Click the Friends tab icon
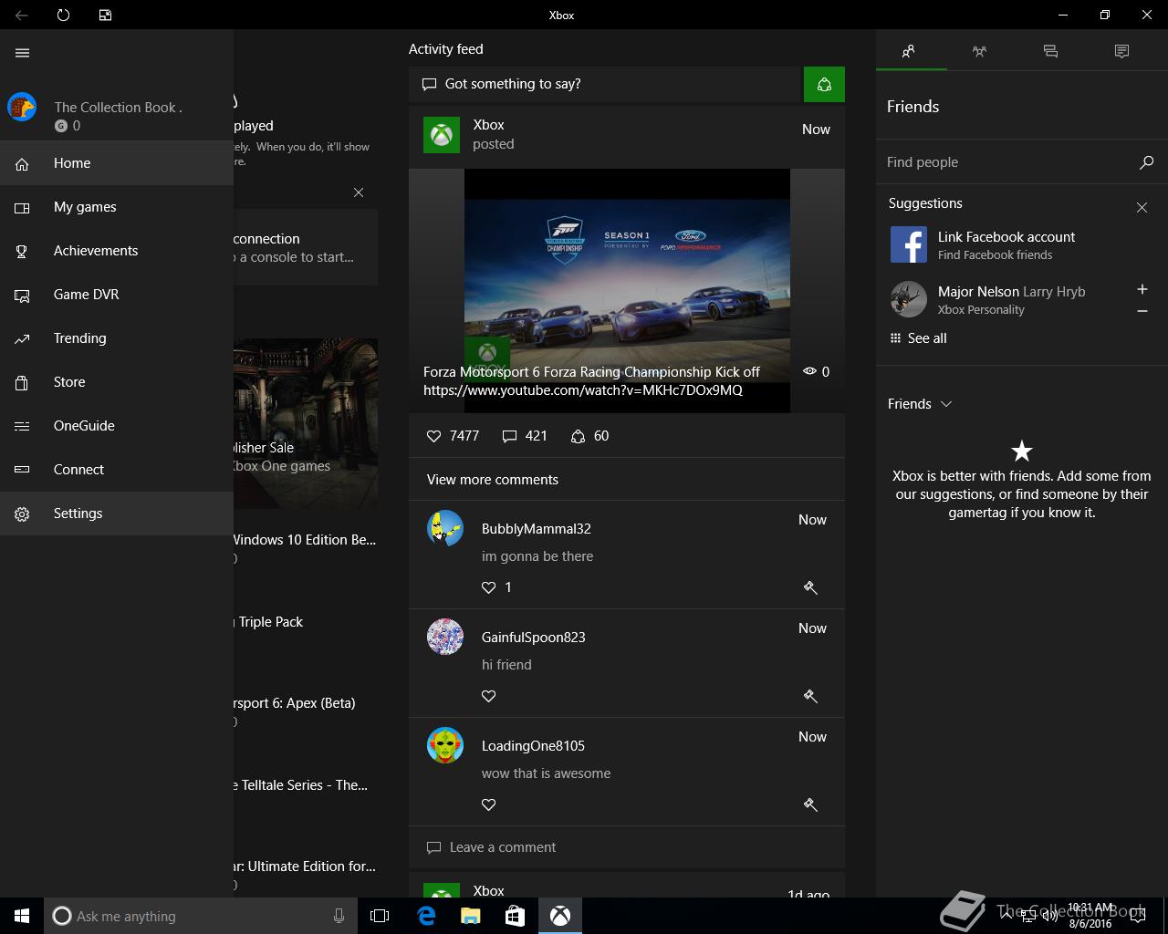1168x934 pixels. point(908,51)
